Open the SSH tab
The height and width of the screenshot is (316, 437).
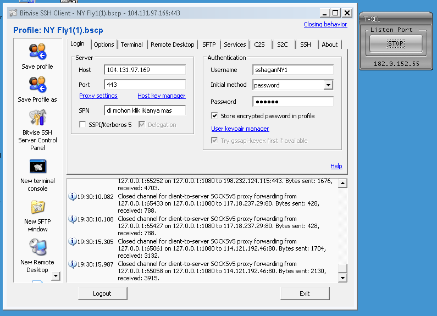[x=306, y=45]
